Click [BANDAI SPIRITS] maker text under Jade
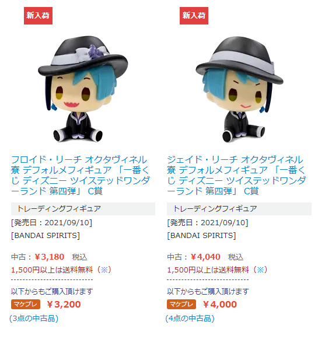Screen dimensions: 325x339 (x=201, y=236)
